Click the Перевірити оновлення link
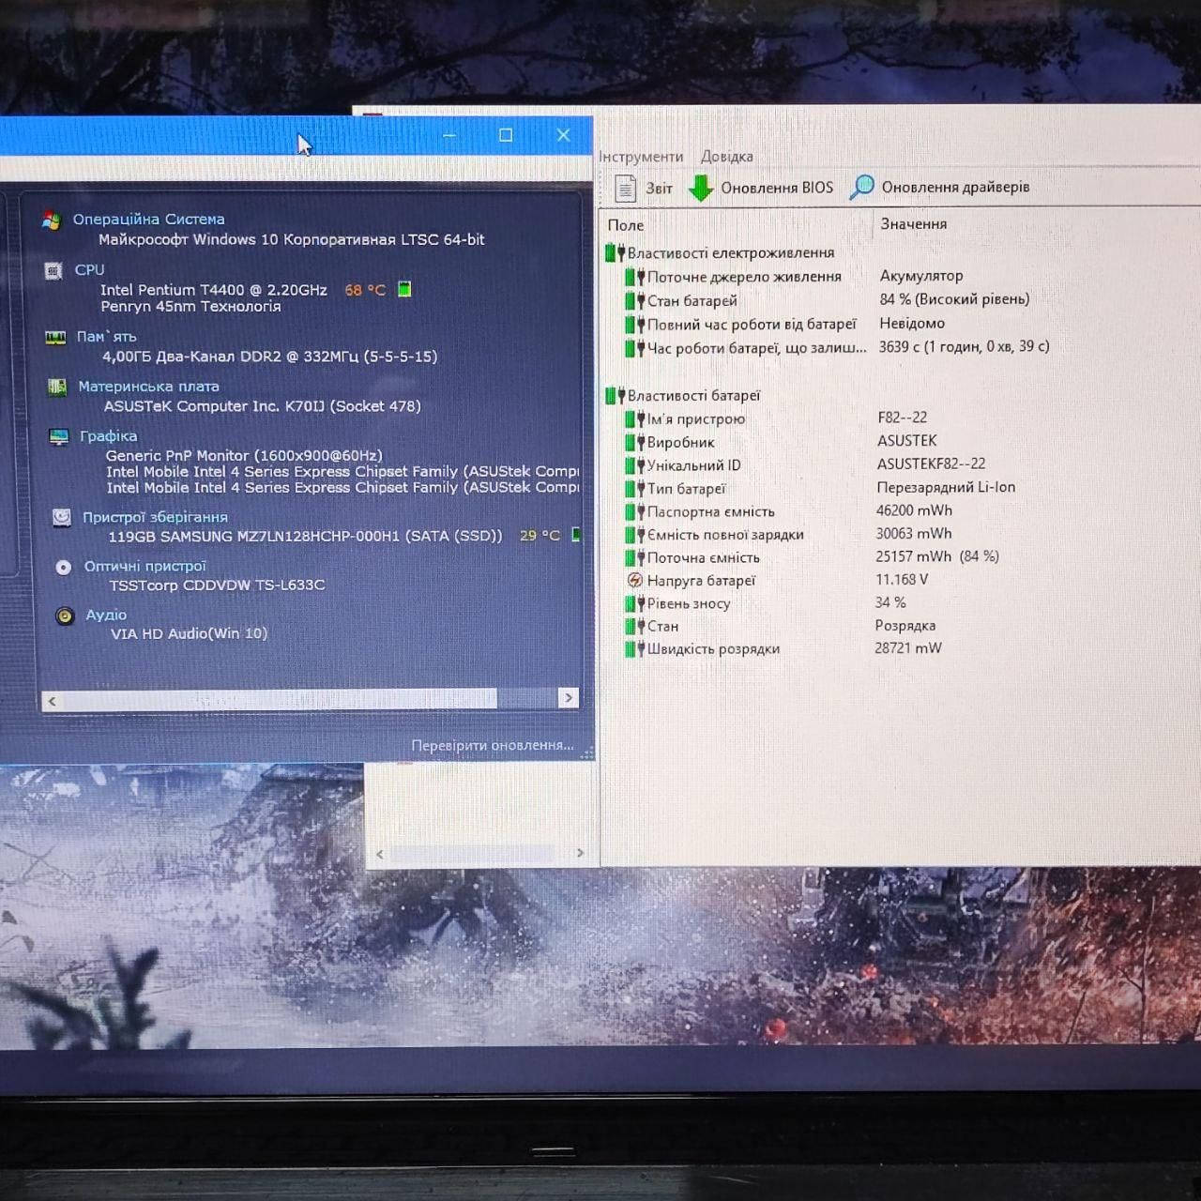This screenshot has height=1201, width=1201. click(x=492, y=745)
